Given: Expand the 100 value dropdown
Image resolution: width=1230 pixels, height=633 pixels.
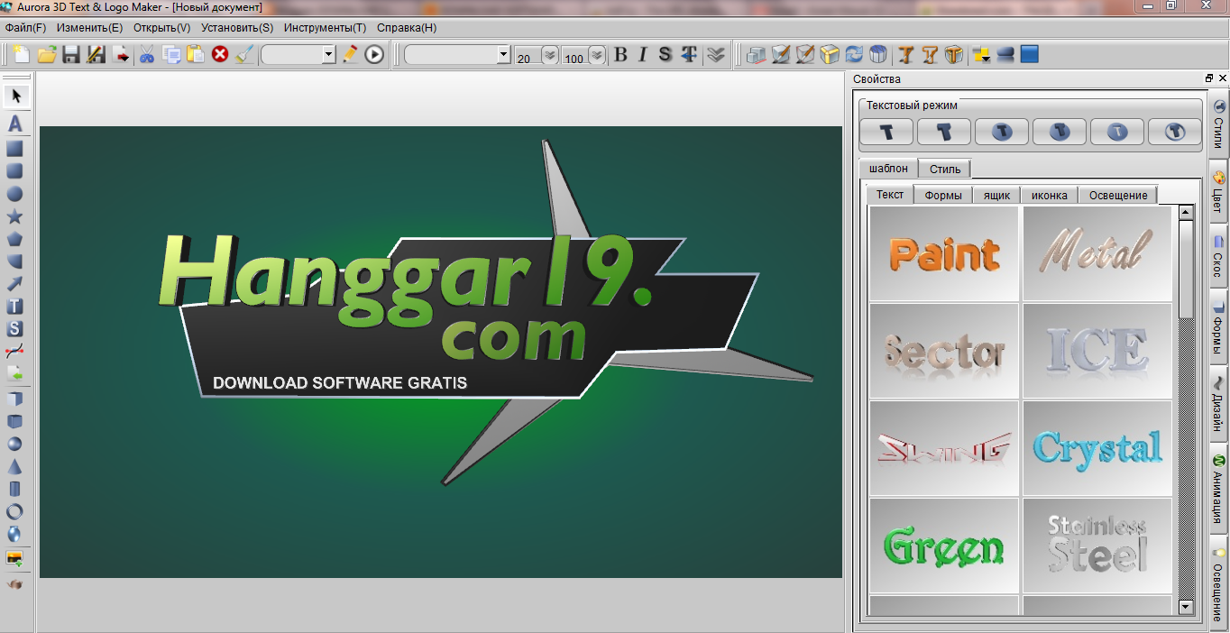Looking at the screenshot, I should coord(597,56).
